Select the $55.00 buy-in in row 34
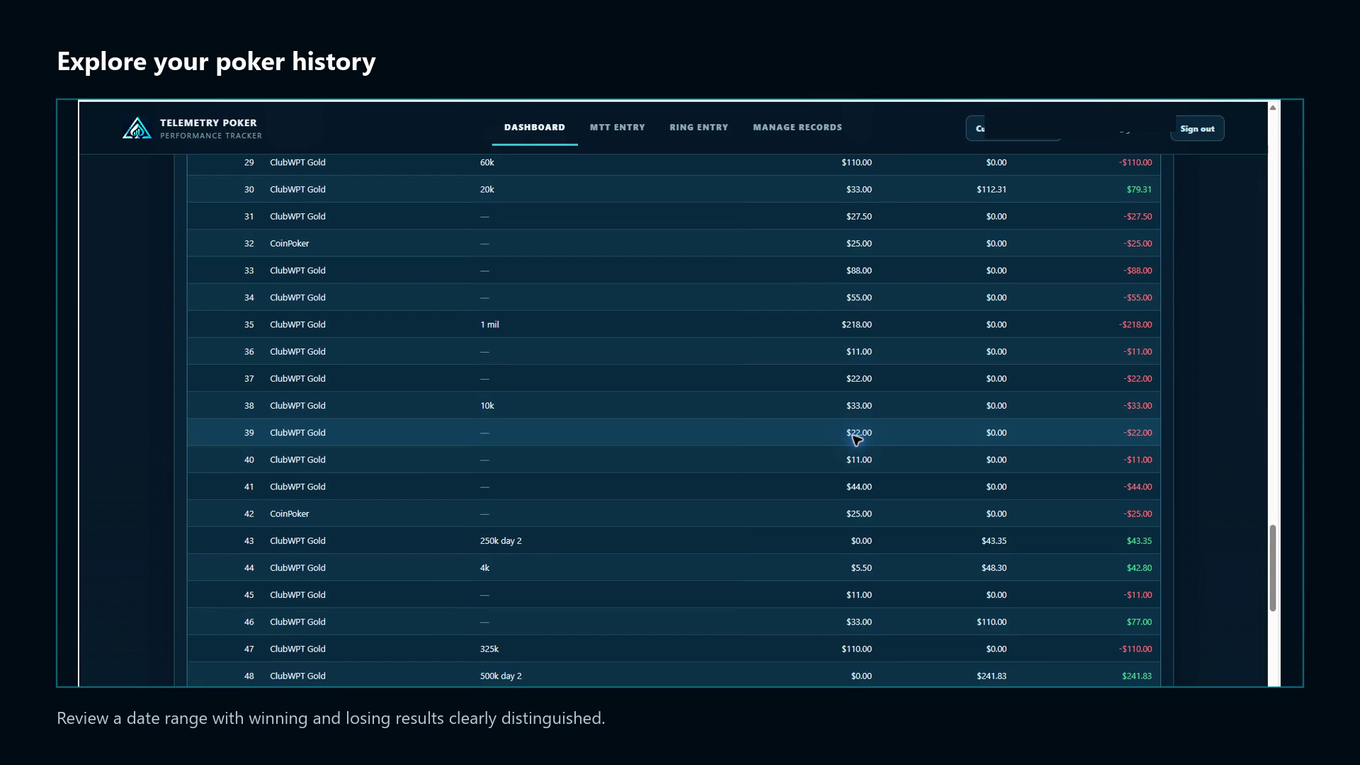 (x=859, y=298)
